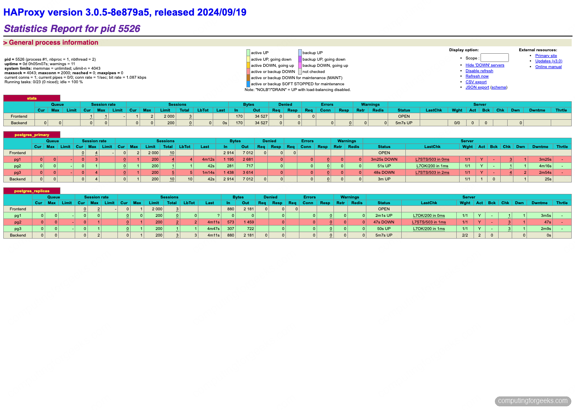Click '3m25s DOWN' status cell

pyautogui.click(x=384, y=159)
